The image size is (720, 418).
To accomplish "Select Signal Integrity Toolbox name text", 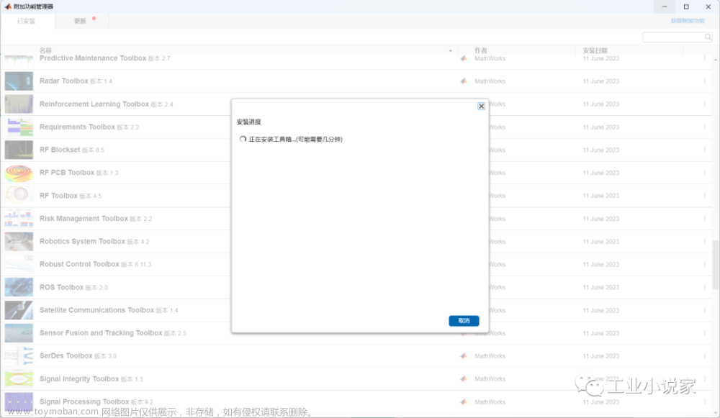I will coord(79,379).
